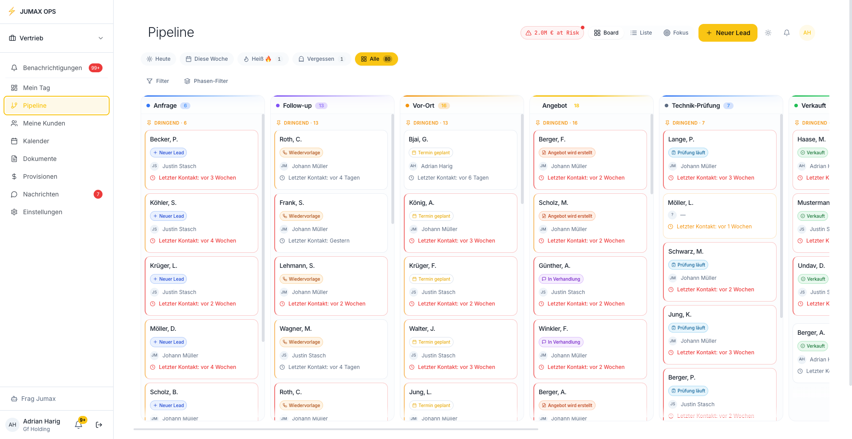Collapse the Vor-Ort DRINGEND · 13 group
This screenshot has width=852, height=439.
tap(427, 123)
